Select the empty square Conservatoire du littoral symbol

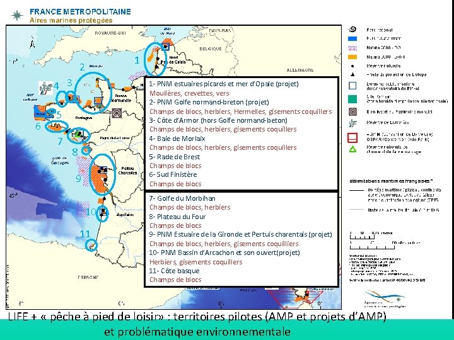coord(352,86)
